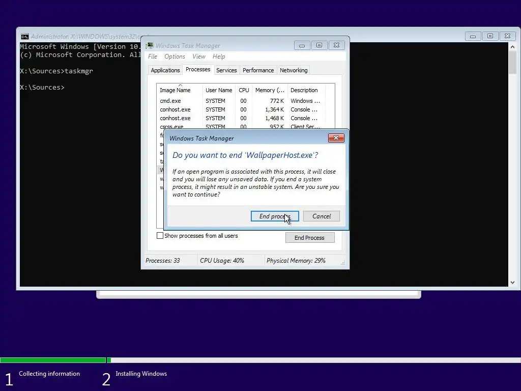This screenshot has height=391, width=521.
Task: Sort by Image Name column header
Action: [x=180, y=90]
